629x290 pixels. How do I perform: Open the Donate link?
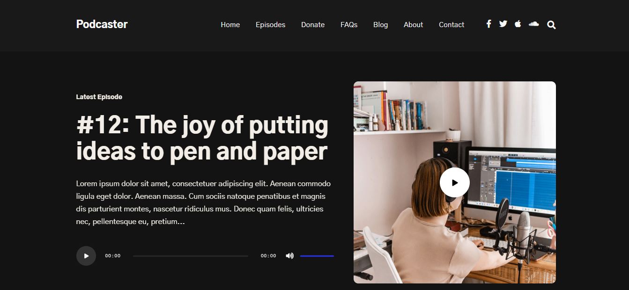313,25
